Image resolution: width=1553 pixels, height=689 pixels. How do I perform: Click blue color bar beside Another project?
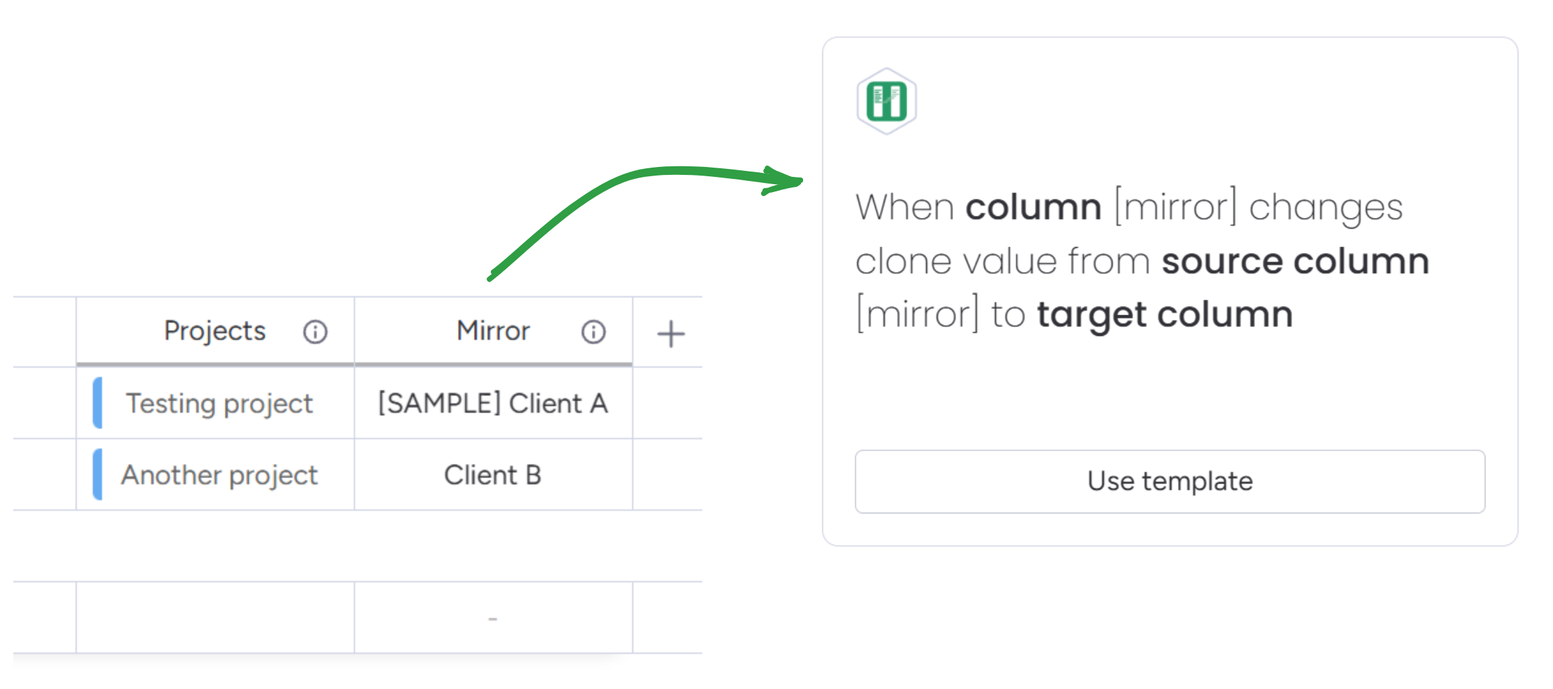98,474
